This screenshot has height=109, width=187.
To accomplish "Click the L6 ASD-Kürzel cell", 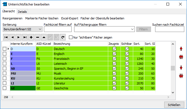I will point(44,64).
